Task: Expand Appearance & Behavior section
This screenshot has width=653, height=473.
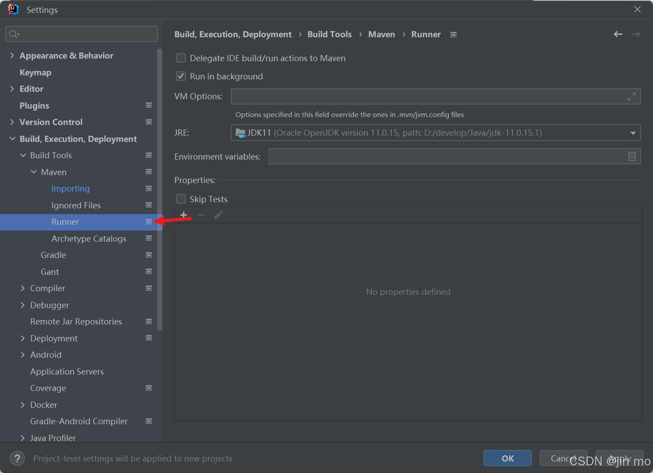Action: pos(12,55)
